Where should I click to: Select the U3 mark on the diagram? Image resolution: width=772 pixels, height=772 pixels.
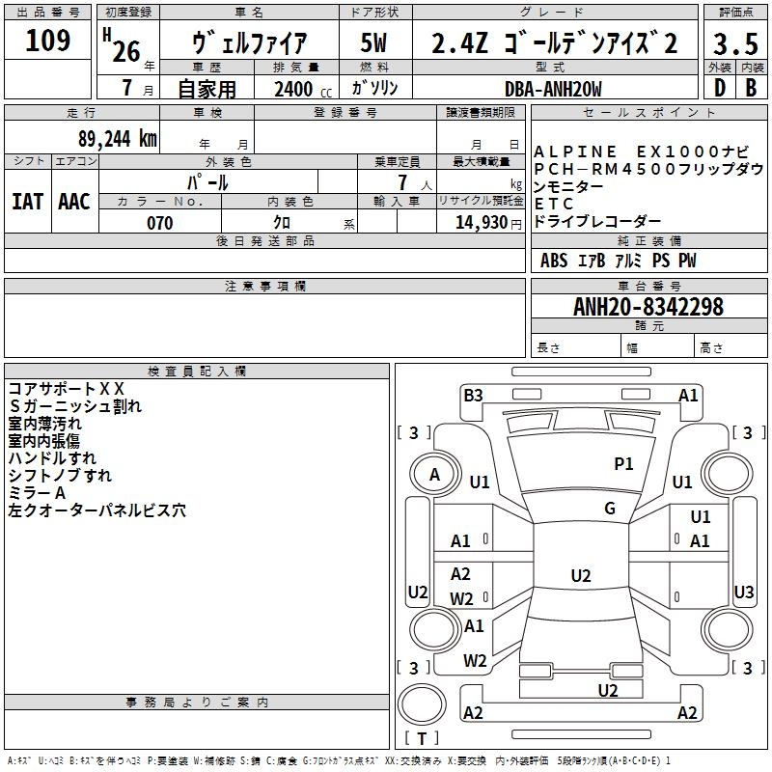click(x=743, y=592)
